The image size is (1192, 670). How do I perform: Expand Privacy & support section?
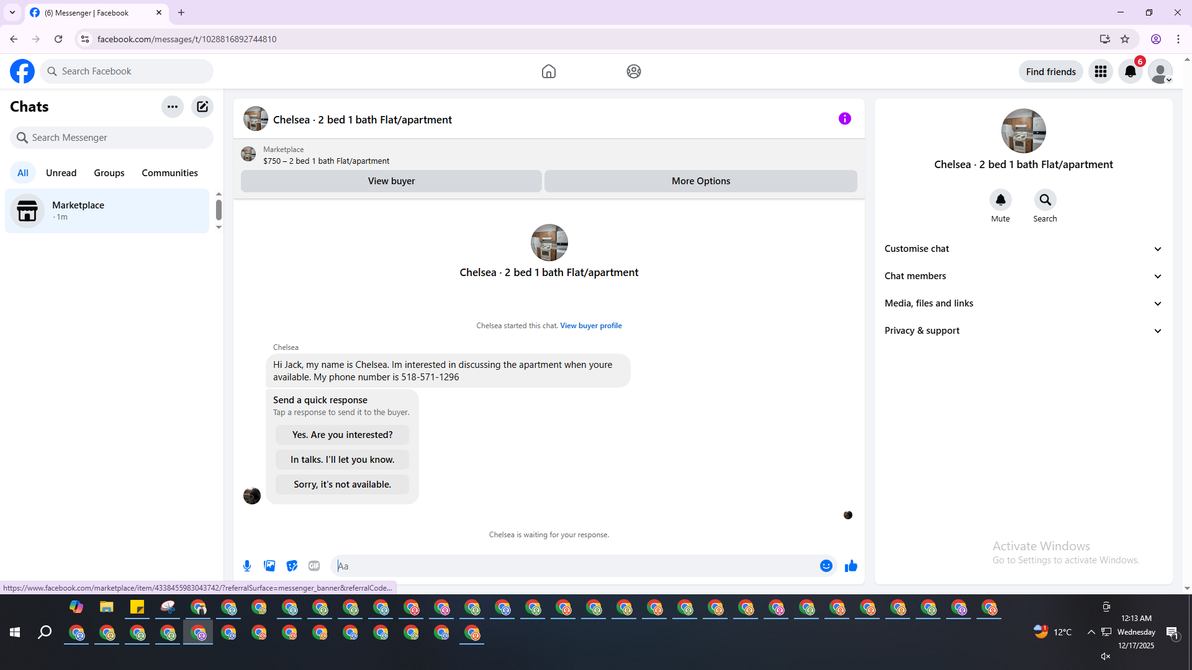1024,331
